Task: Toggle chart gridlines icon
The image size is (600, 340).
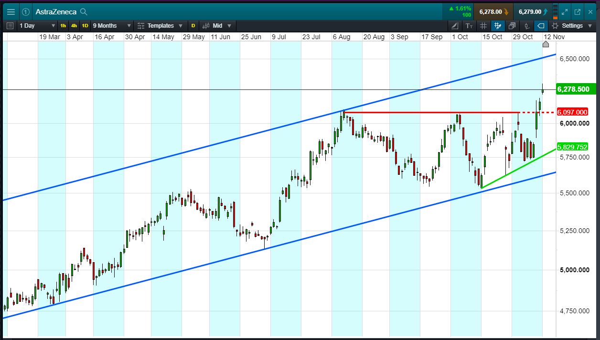Action: [483, 26]
